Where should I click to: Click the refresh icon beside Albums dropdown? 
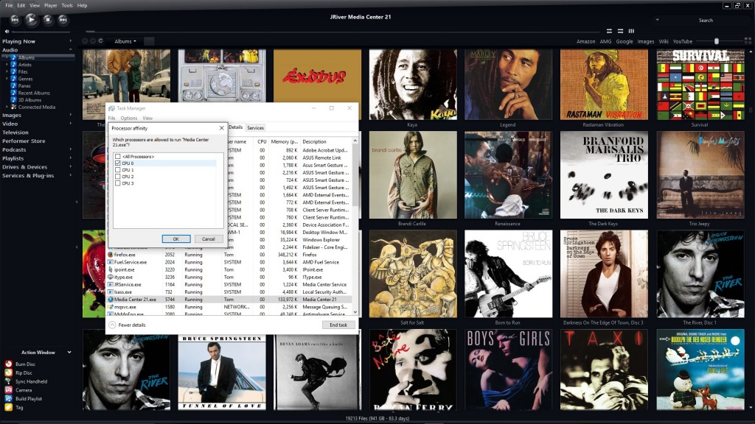100,41
